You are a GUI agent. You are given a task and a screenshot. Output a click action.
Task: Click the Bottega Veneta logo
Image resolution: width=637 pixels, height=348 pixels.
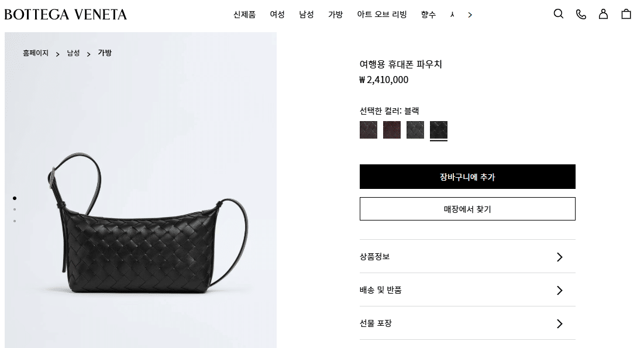pos(66,15)
